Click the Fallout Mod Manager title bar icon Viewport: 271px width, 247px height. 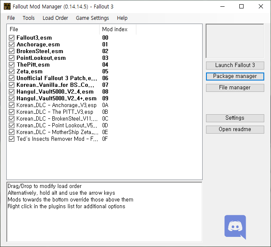[7, 7]
